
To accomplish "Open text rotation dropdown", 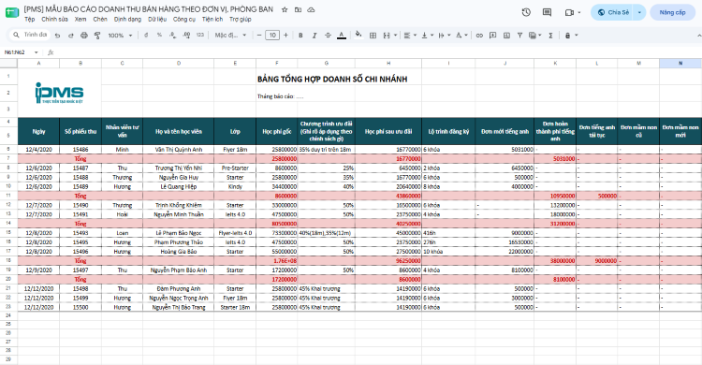I will pyautogui.click(x=461, y=35).
